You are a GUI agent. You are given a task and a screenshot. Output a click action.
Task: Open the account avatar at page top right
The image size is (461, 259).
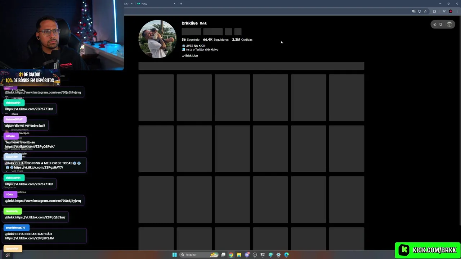pyautogui.click(x=449, y=24)
